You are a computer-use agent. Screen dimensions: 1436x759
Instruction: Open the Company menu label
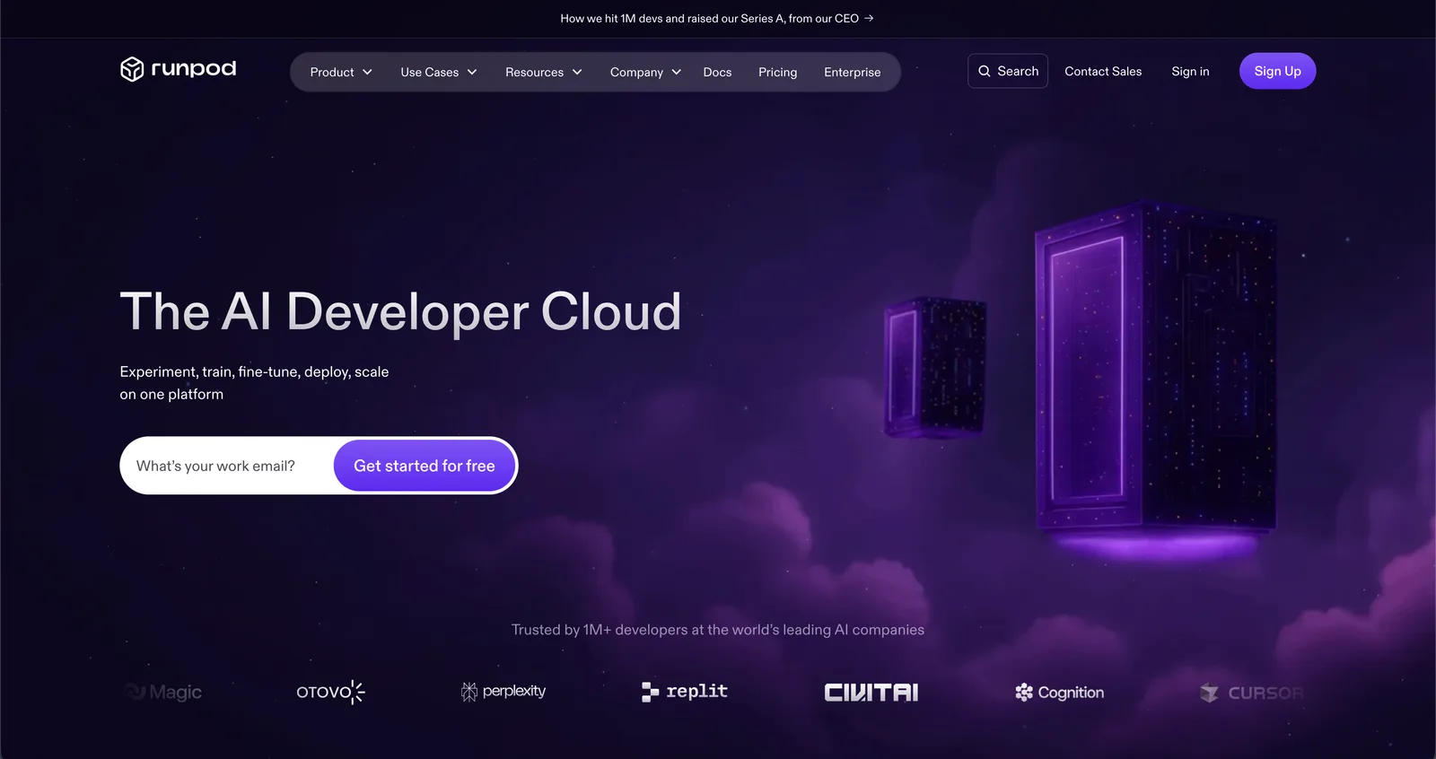[x=636, y=72]
